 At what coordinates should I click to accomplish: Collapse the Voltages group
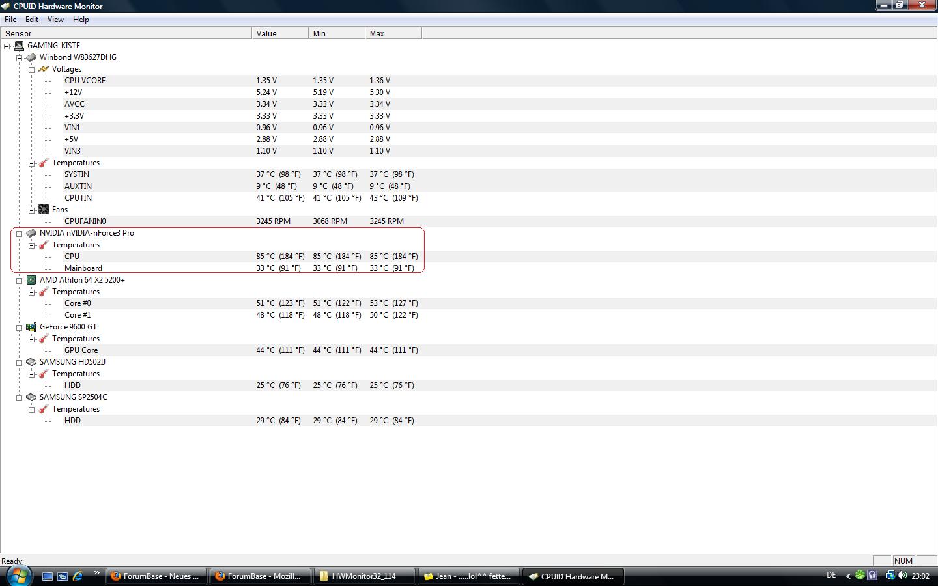click(x=32, y=70)
